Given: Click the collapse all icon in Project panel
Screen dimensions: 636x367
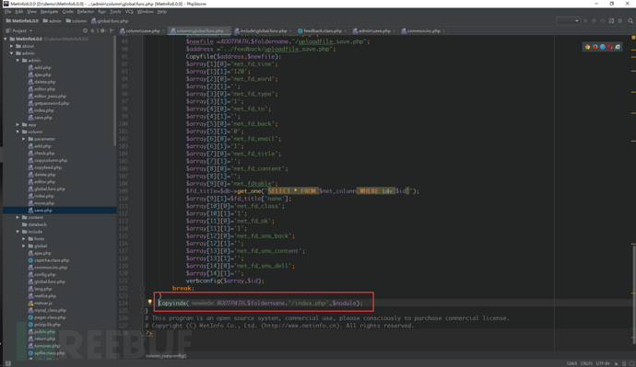Looking at the screenshot, I should (x=92, y=30).
